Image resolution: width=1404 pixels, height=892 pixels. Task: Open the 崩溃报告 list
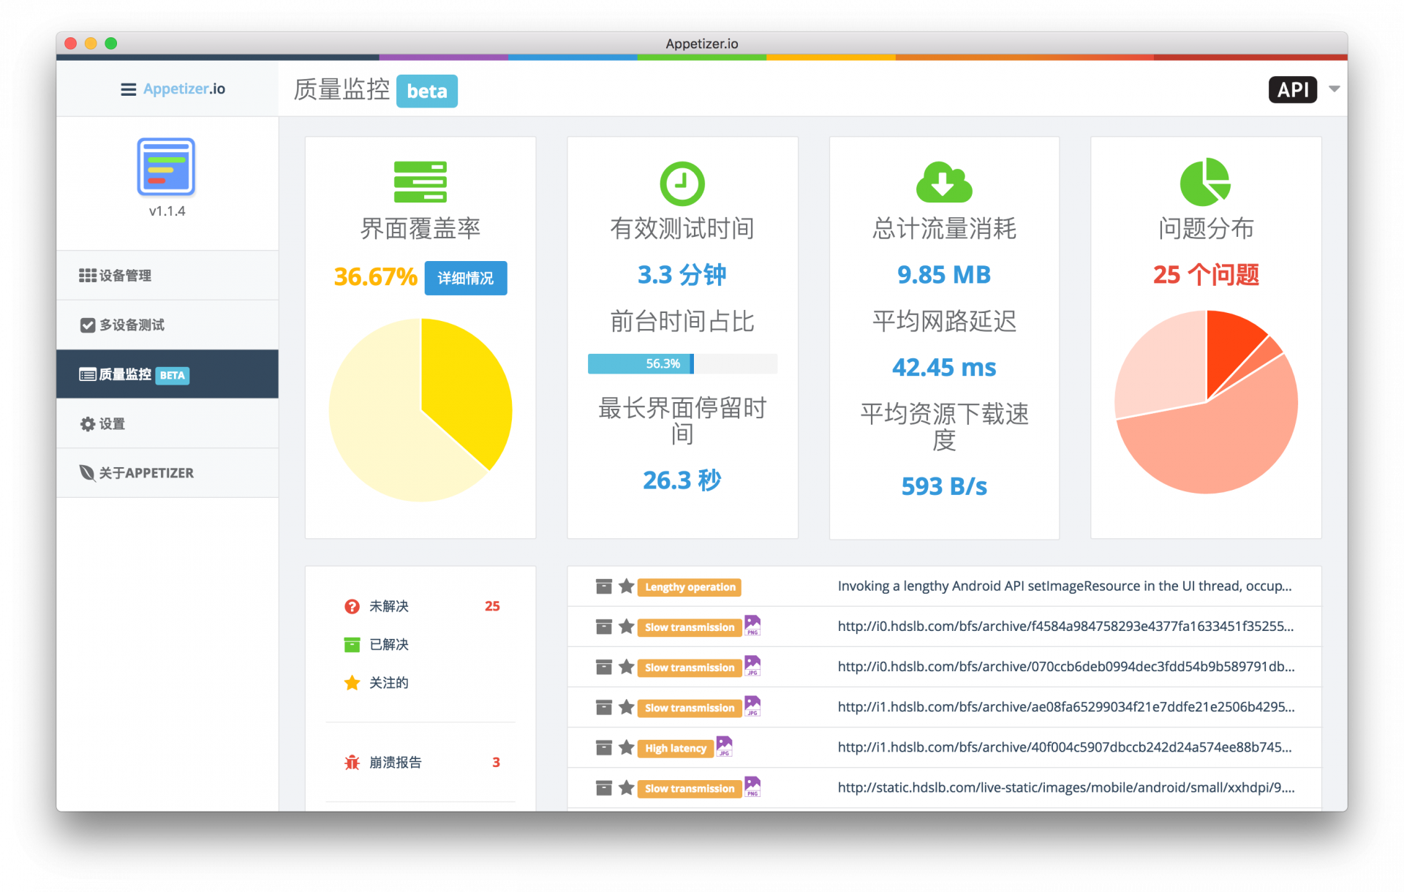(420, 763)
